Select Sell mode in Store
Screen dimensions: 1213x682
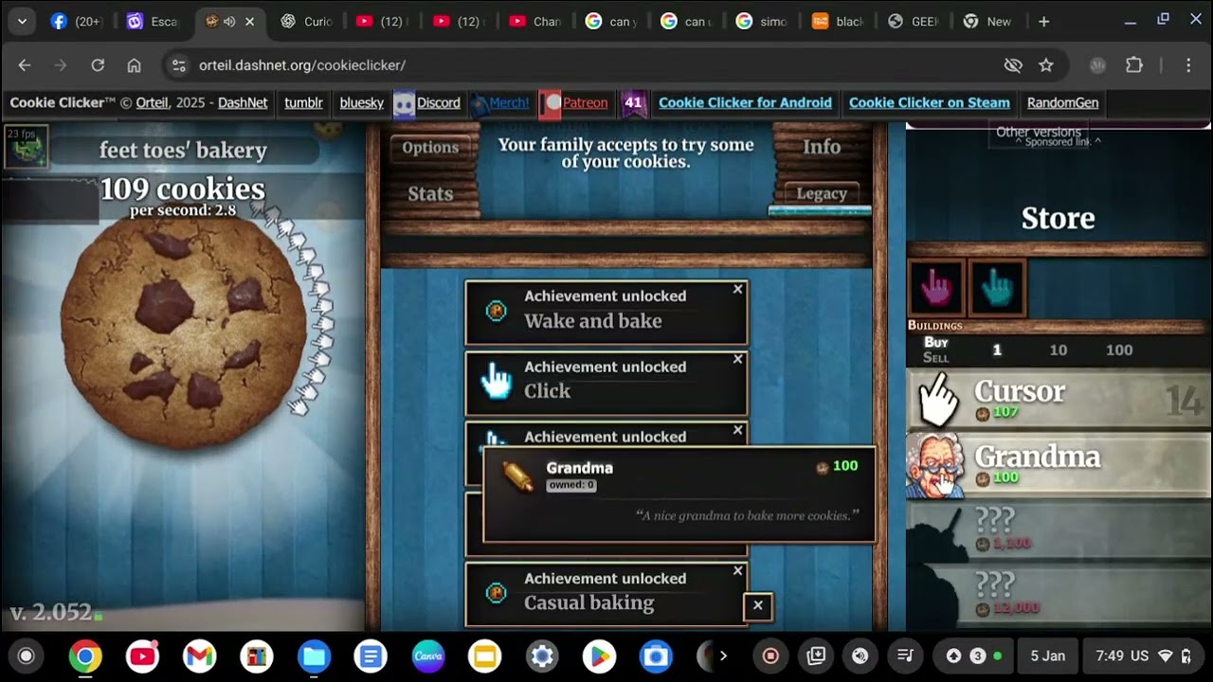pyautogui.click(x=936, y=357)
